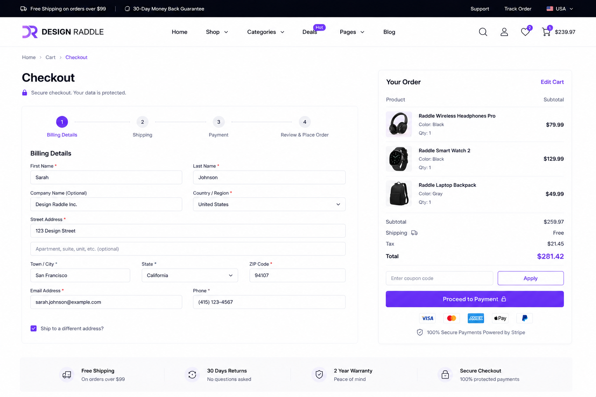
Task: Click the free shipping truck icon in top bar
Action: (x=24, y=9)
